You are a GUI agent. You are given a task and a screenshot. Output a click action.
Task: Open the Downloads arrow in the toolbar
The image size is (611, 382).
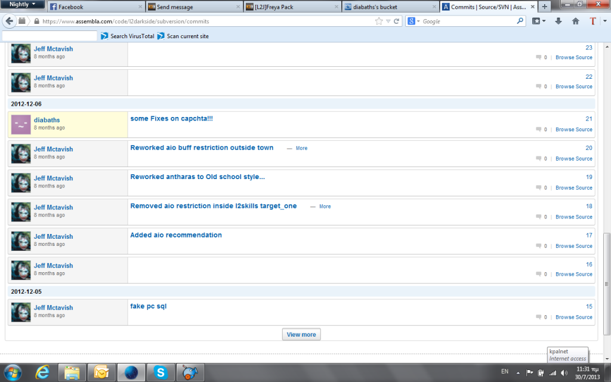(558, 21)
